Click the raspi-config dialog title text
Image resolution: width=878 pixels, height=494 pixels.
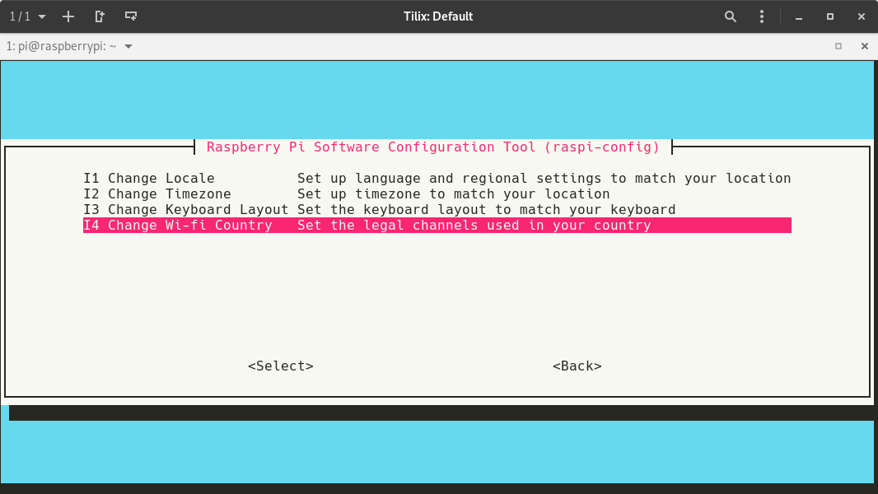click(433, 147)
